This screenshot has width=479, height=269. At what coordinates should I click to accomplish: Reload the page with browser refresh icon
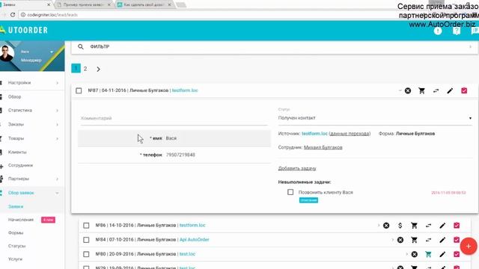click(13, 15)
